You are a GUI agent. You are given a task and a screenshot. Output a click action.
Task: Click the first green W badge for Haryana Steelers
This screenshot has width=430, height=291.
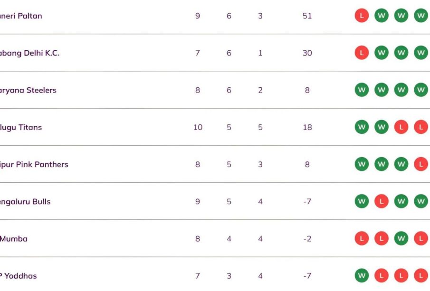click(x=362, y=90)
